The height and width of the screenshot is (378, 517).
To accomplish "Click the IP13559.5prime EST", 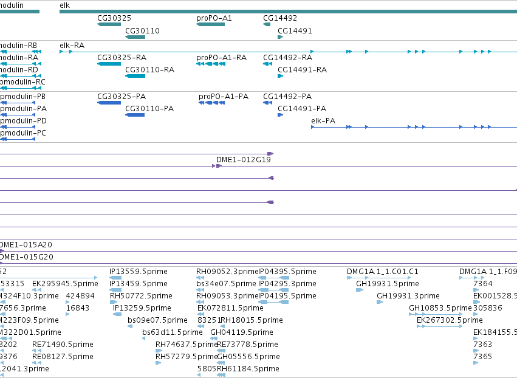I will point(115,278).
